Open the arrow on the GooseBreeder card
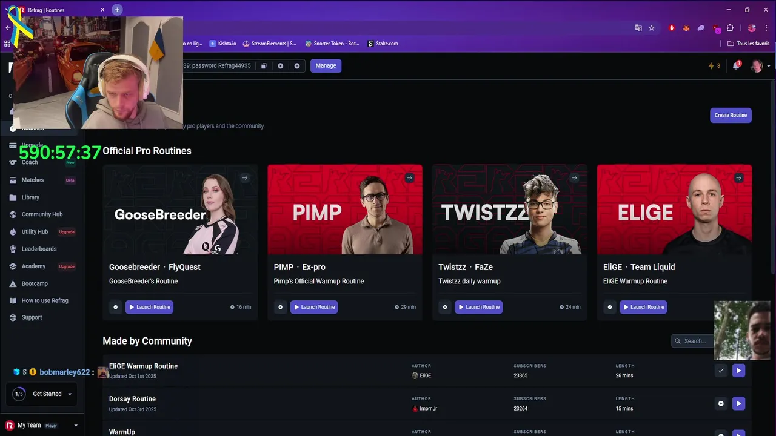This screenshot has width=776, height=436. tap(245, 178)
